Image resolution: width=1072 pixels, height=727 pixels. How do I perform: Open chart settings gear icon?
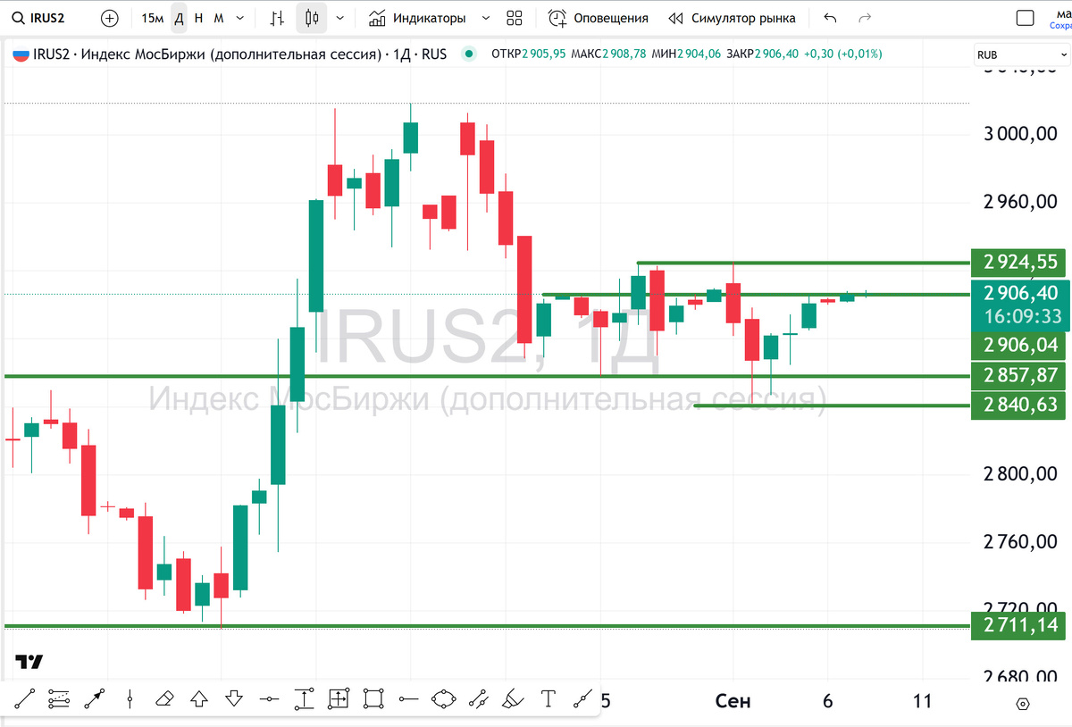(x=1024, y=705)
